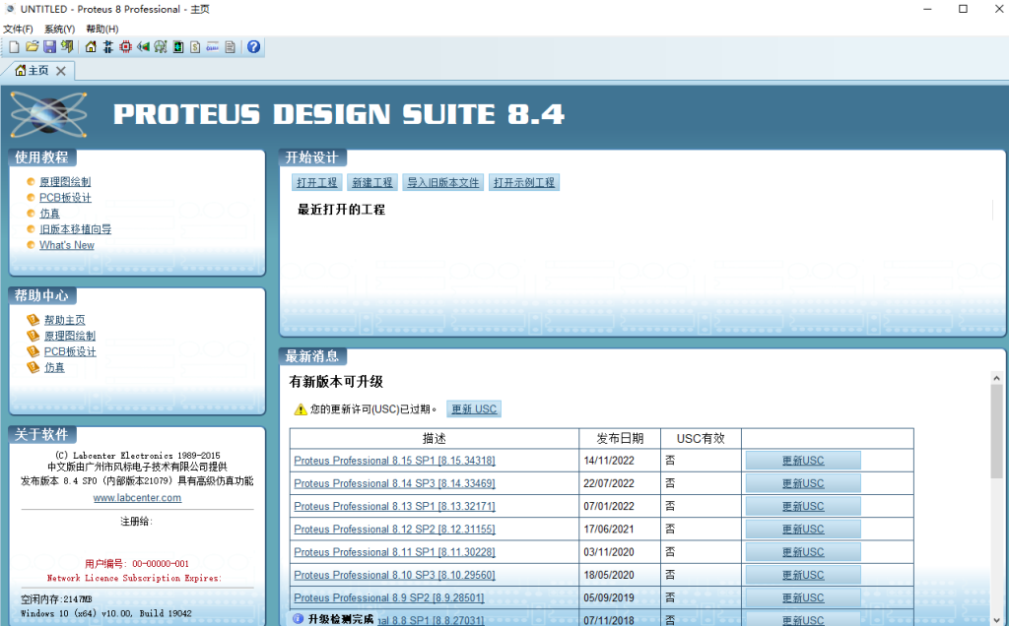
Task: Close the 主页 tab
Action: pos(61,71)
